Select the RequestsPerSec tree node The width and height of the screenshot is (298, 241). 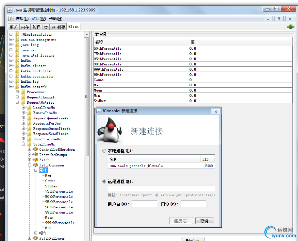click(47, 124)
